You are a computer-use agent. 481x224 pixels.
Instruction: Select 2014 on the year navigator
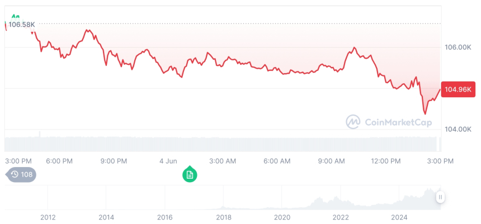106,217
